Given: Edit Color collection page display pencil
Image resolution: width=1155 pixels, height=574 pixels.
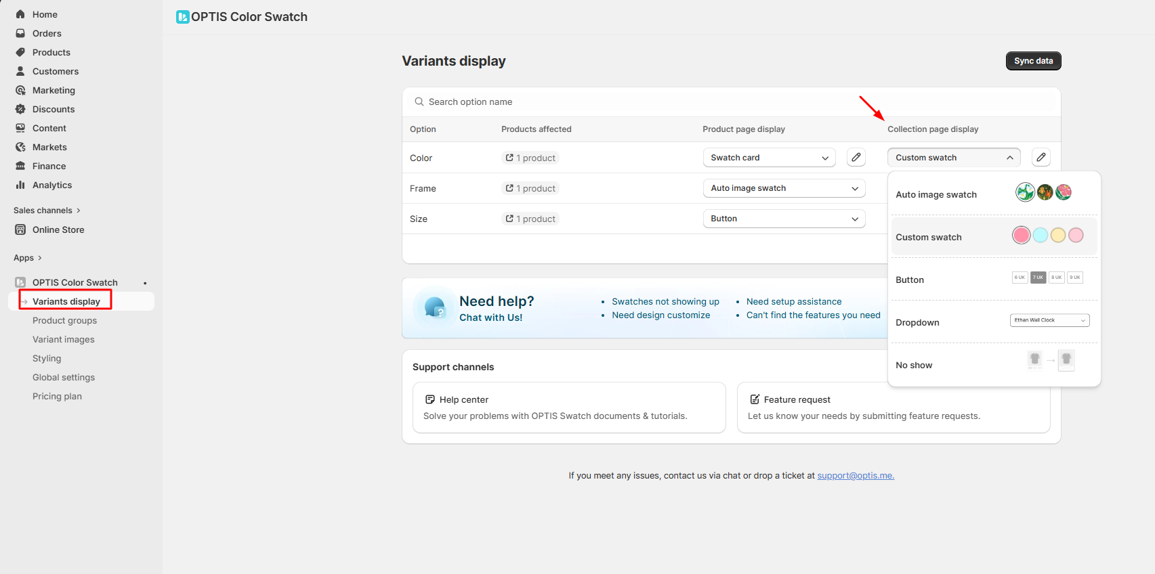Looking at the screenshot, I should (x=1041, y=157).
